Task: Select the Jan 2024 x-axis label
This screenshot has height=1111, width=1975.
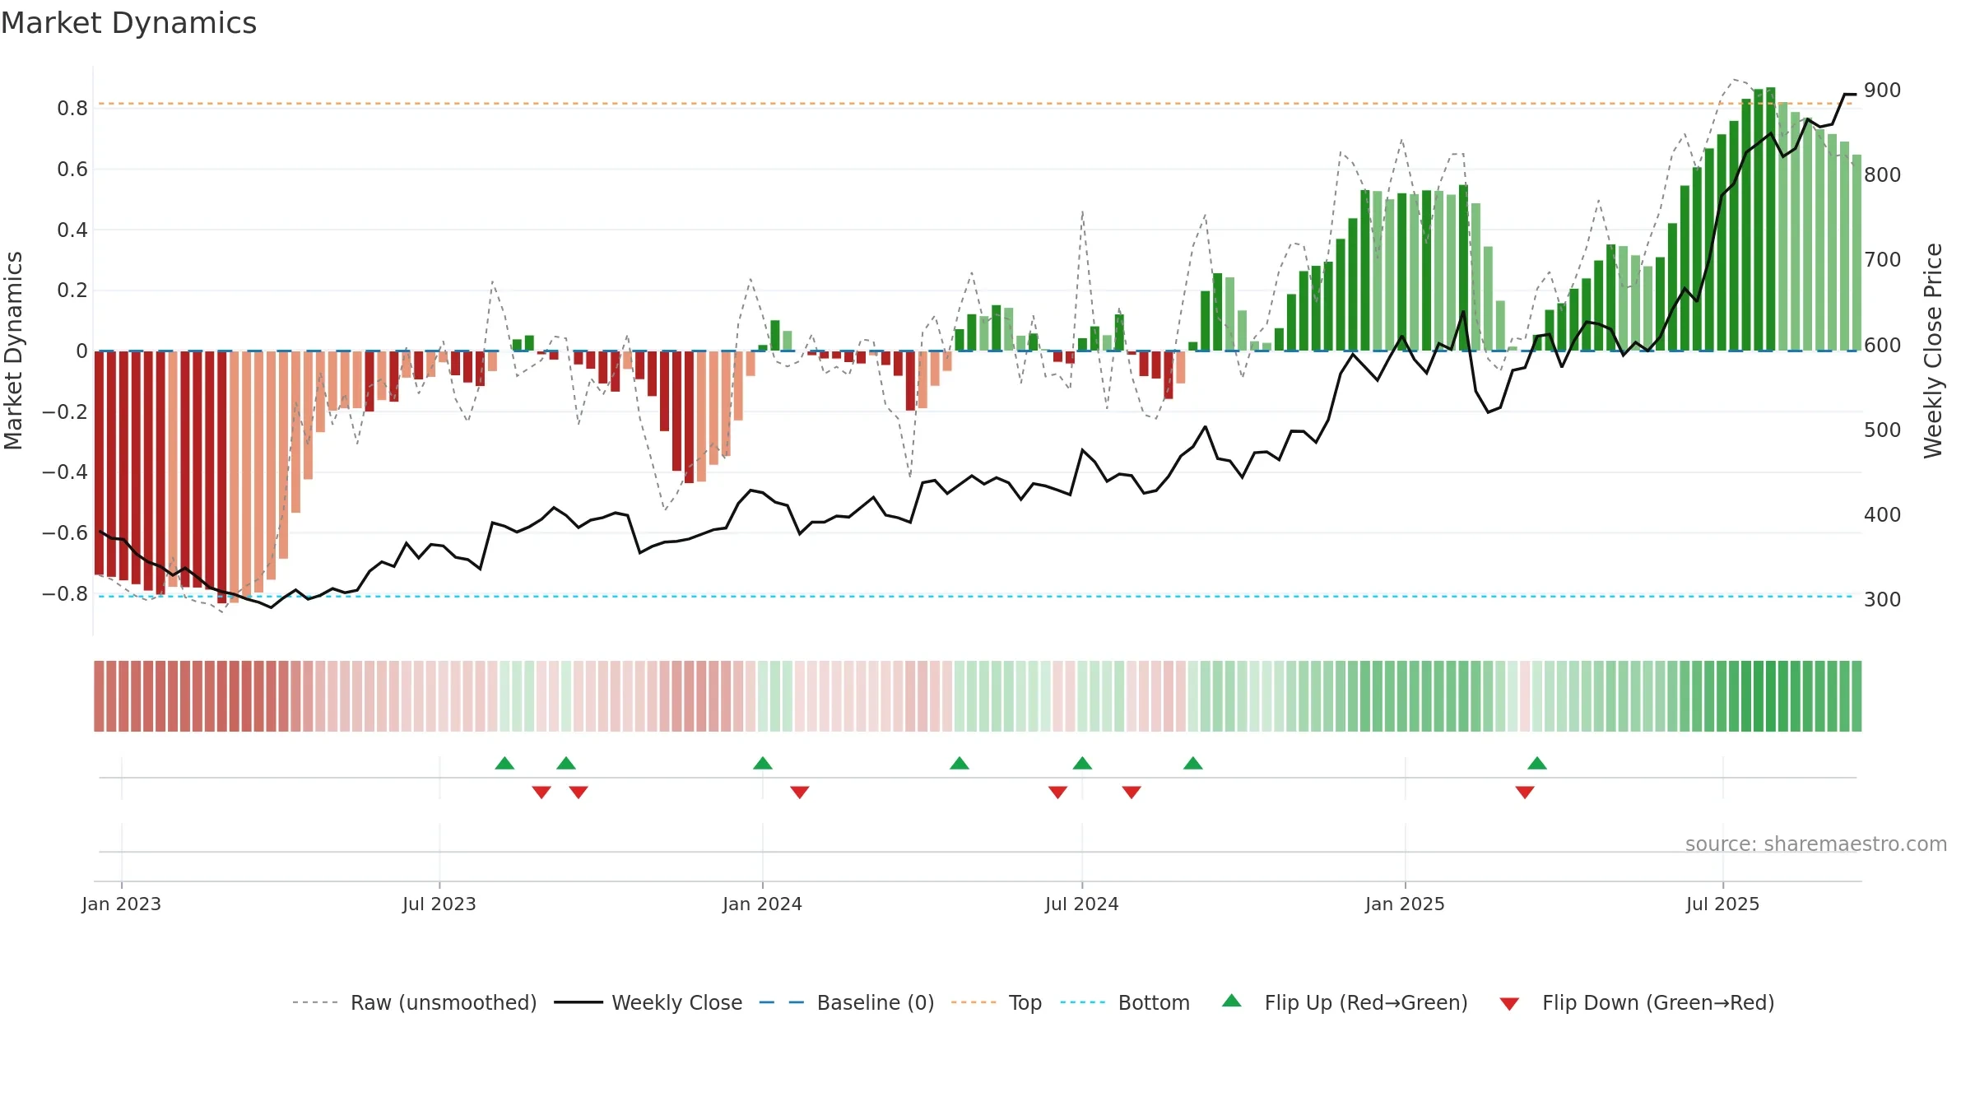Action: [x=763, y=904]
